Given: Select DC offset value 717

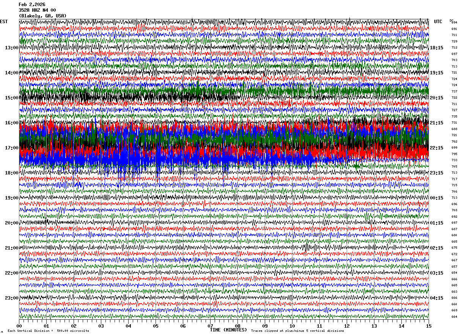Looking at the screenshot, I should [454, 179].
